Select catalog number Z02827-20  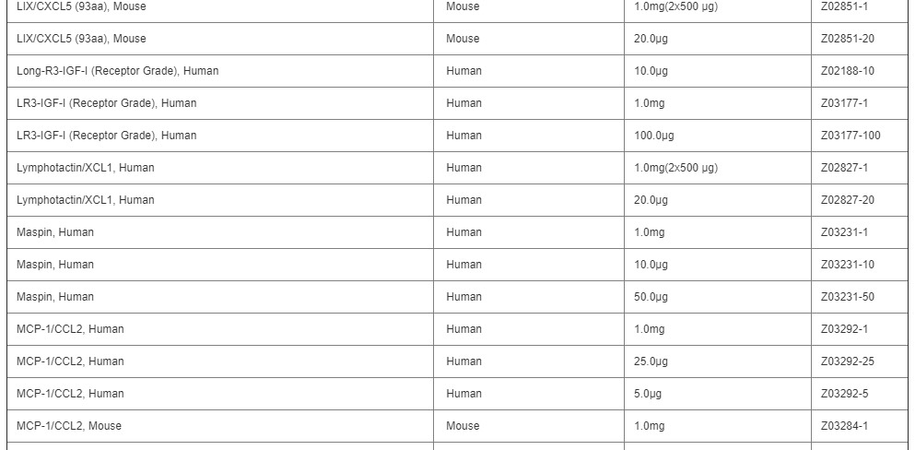[848, 200]
